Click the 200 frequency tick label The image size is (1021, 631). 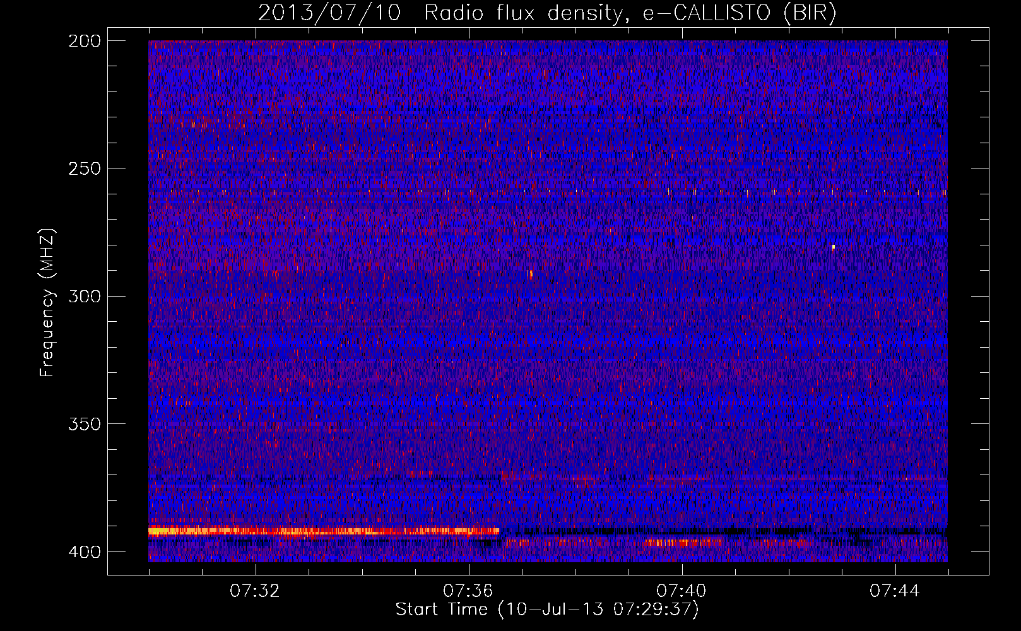coord(84,41)
